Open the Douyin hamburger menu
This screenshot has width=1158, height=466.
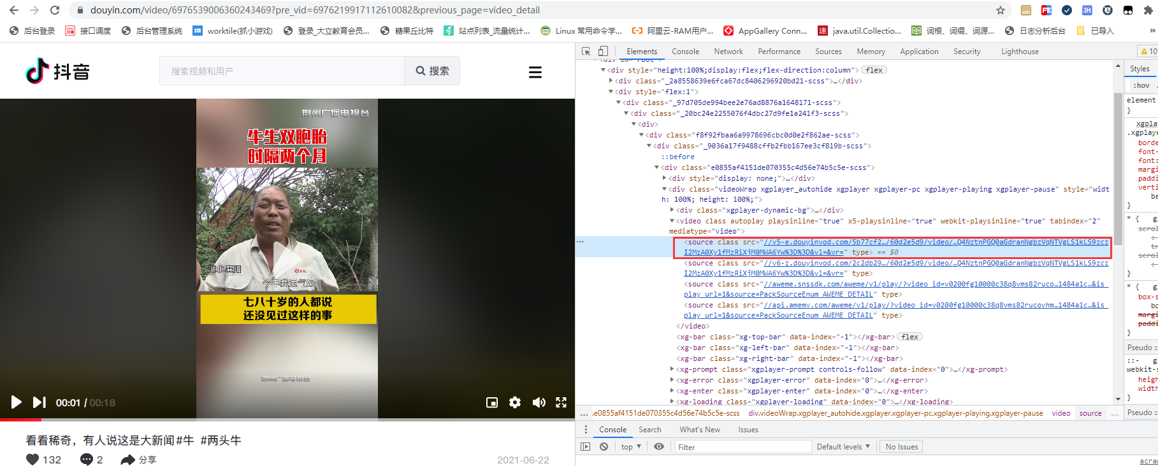535,72
